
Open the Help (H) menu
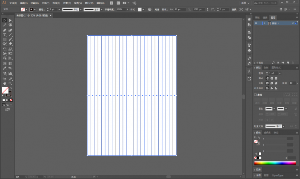[100, 3]
